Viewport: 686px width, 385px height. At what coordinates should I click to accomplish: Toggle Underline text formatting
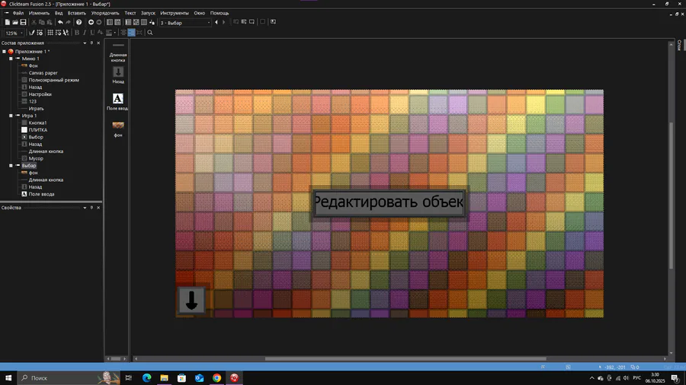pyautogui.click(x=93, y=33)
